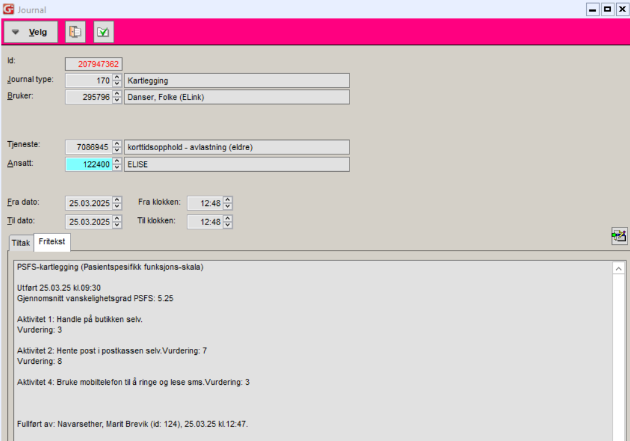This screenshot has width=630, height=441.
Task: Select the Fritekst tab
Action: 53,242
